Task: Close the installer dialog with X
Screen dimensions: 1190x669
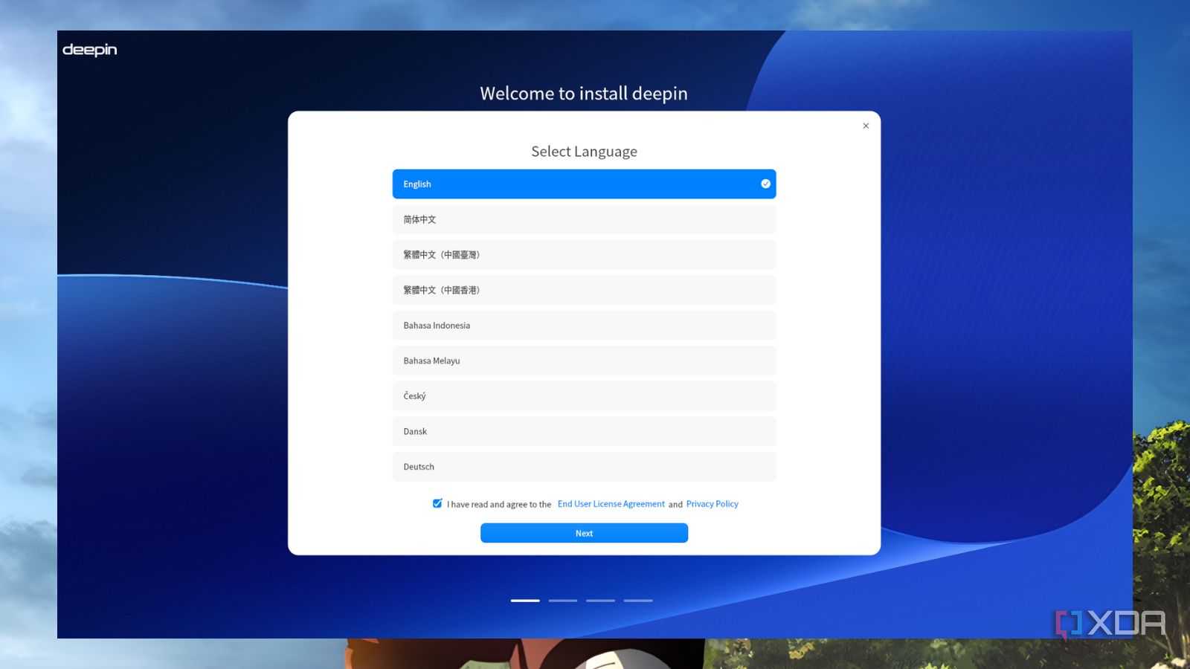Action: pos(866,126)
